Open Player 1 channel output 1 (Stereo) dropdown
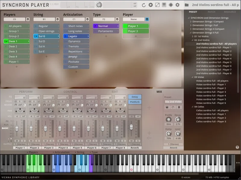Screen dimensions: 241x180 pyautogui.click(x=20, y=144)
